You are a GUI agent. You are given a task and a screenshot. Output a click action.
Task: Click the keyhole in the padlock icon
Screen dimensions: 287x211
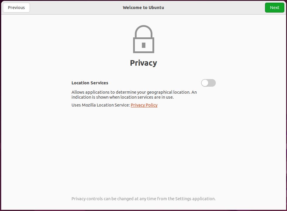[x=144, y=45]
